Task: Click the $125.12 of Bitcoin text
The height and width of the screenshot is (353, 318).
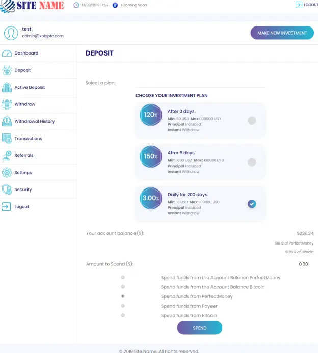Action: (x=299, y=252)
